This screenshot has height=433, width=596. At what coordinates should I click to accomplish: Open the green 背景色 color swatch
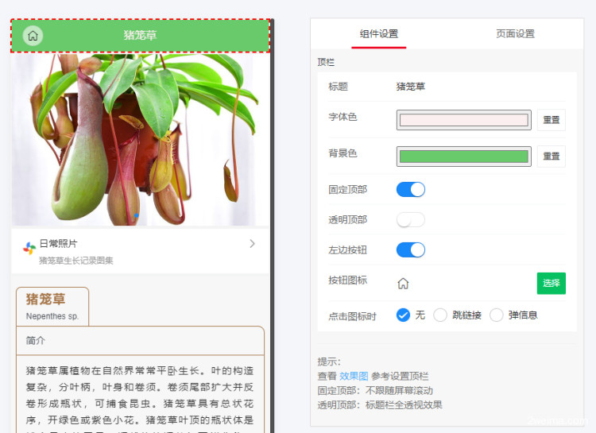pos(464,157)
